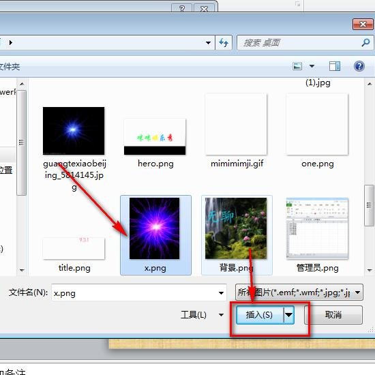Click the 文件夹 toolbar item
Image resolution: width=375 pixels, height=375 pixels.
pyautogui.click(x=10, y=67)
